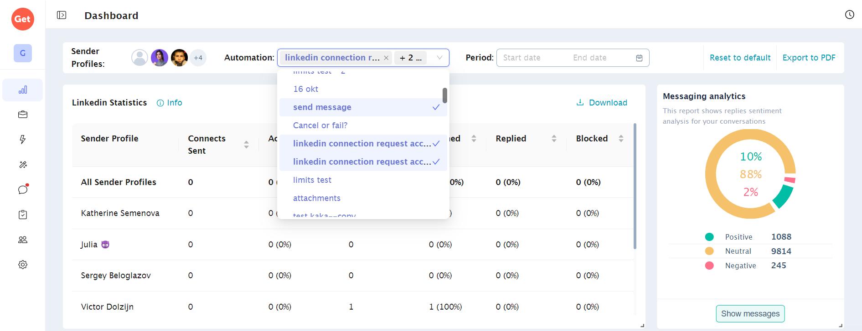Viewport: 862px width, 331px height.
Task: Open the settings gear icon in sidebar
Action: coord(23,265)
